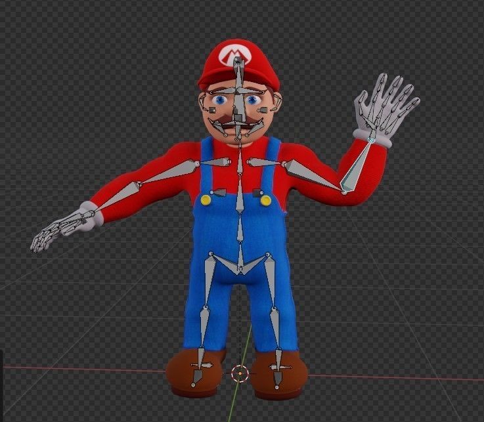Select pelvis bone branching toward lowered-arm side
This screenshot has width=484, height=422.
click(225, 263)
